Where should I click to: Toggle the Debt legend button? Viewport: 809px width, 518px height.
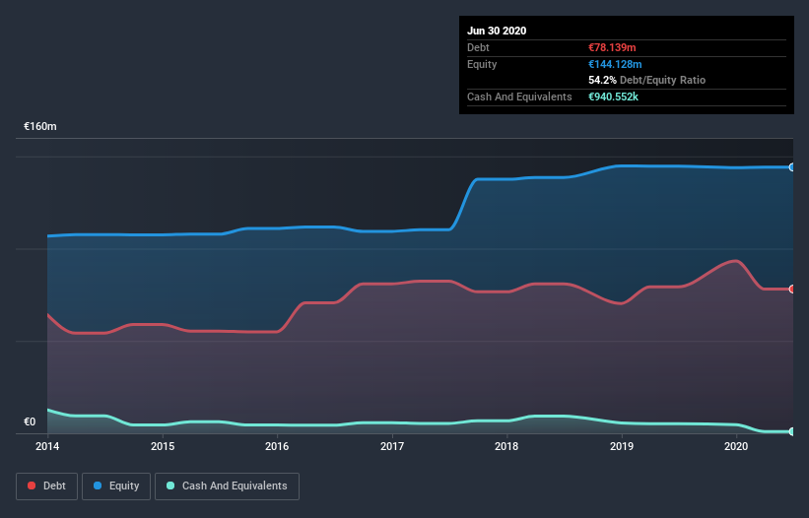pyautogui.click(x=46, y=486)
